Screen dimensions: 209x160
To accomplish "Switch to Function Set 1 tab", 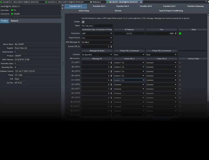I will point(76,6).
